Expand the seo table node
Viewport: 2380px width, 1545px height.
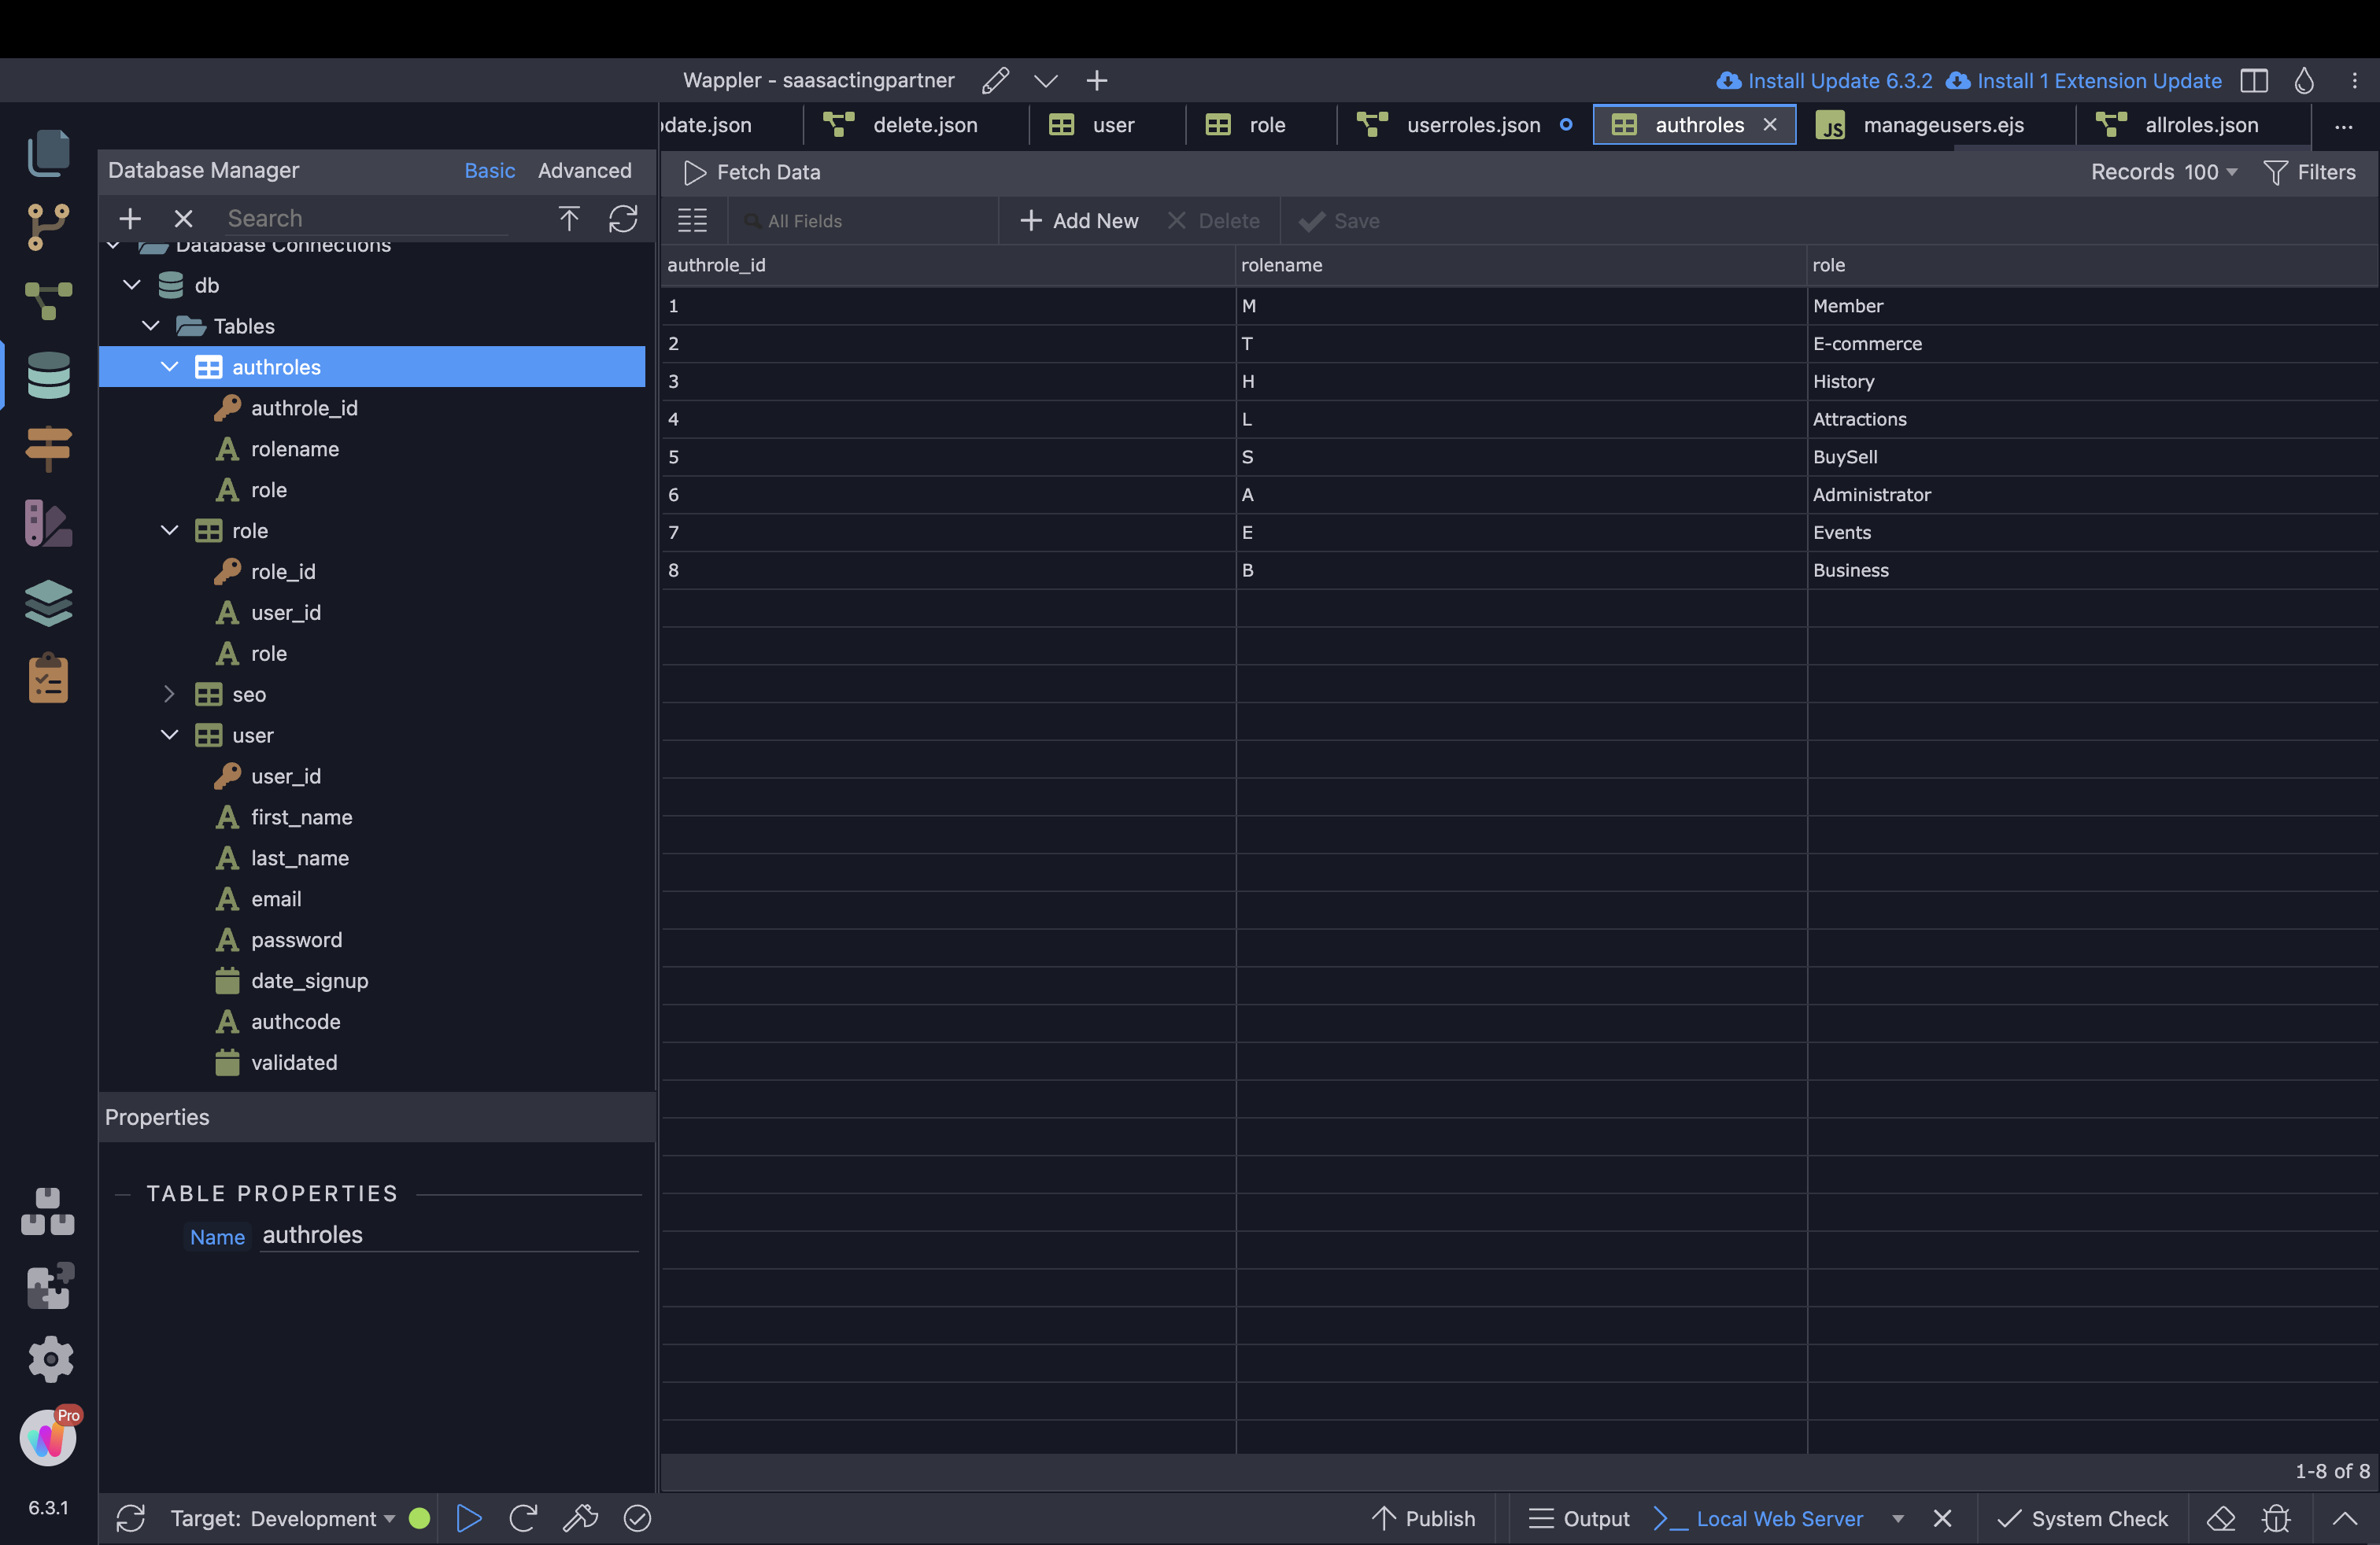point(169,694)
